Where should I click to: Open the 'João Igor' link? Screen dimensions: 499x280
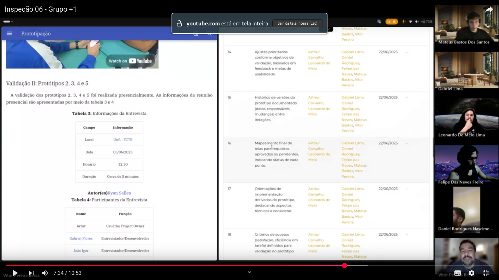pyautogui.click(x=81, y=251)
